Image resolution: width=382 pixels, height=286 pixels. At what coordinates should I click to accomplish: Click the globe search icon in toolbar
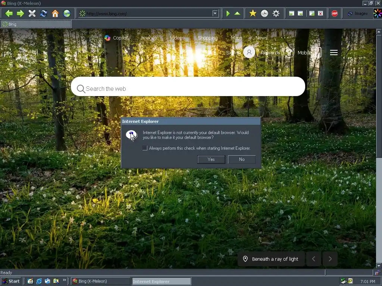tap(67, 13)
